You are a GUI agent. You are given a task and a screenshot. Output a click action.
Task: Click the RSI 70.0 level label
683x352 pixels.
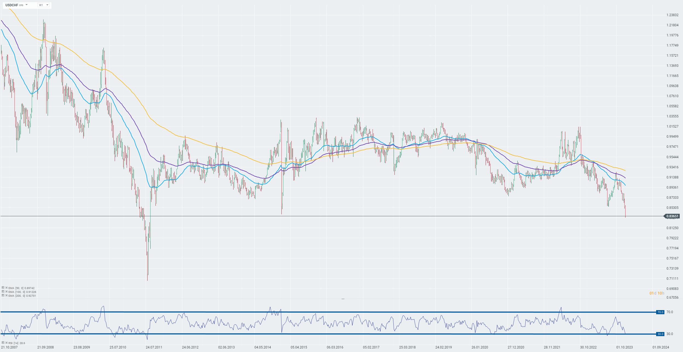[660, 312]
